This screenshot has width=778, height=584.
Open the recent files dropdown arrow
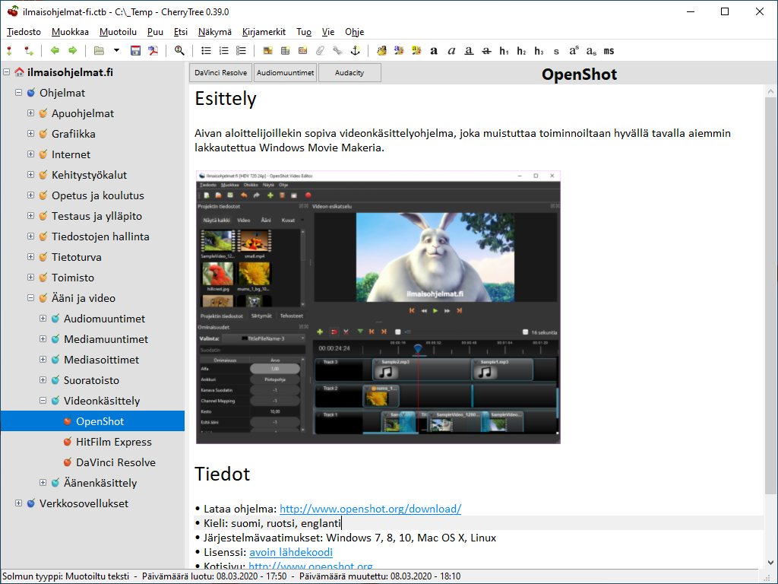pyautogui.click(x=116, y=51)
